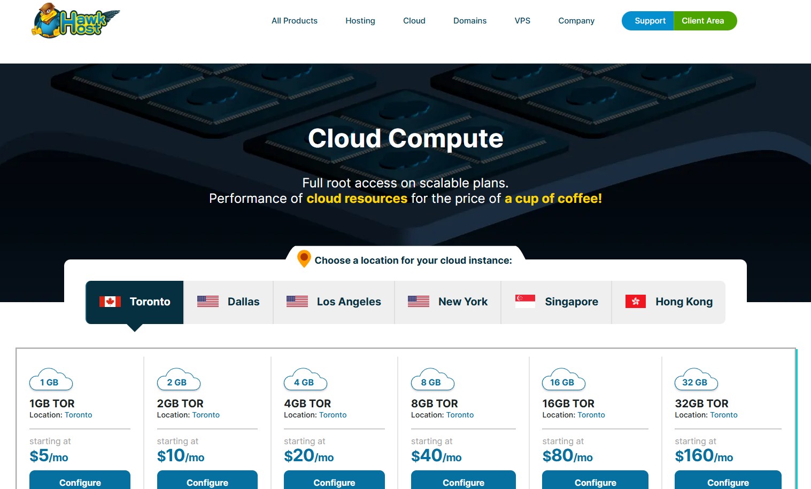Click the 32 GB cloud icon

(697, 380)
